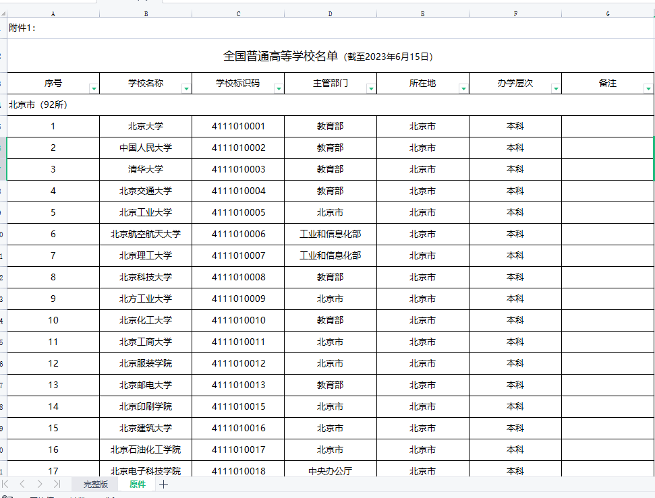The image size is (655, 498).
Task: Select the 原件 sheet tab
Action: 138,485
